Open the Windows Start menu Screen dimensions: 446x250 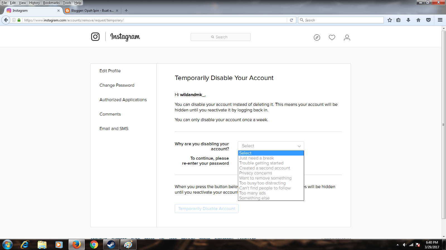tap(7, 245)
